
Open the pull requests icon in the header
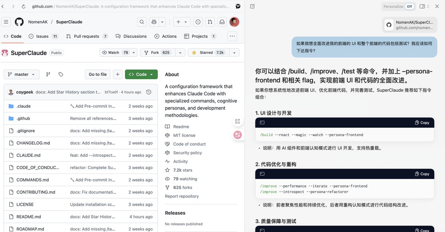point(210,22)
